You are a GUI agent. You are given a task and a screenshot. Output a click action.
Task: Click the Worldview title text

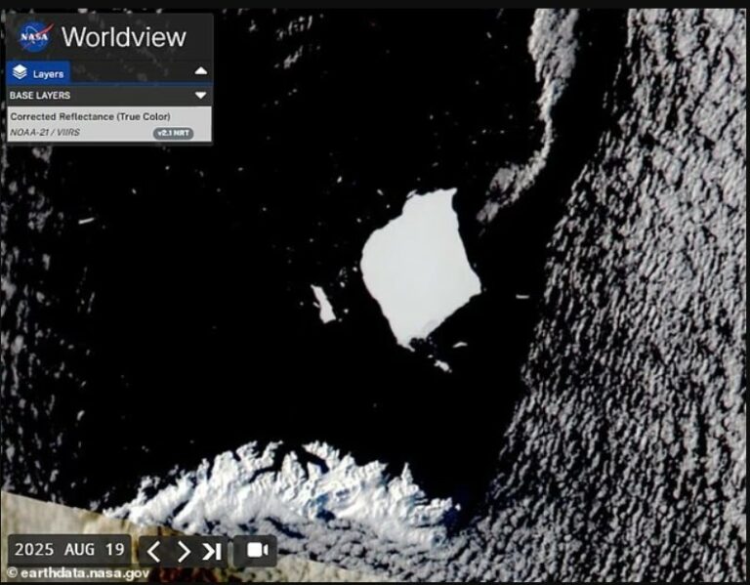[124, 37]
